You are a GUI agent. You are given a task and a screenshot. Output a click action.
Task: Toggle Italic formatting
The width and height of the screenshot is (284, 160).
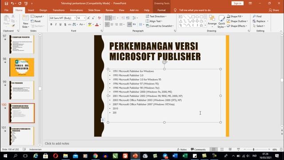pos(56,24)
